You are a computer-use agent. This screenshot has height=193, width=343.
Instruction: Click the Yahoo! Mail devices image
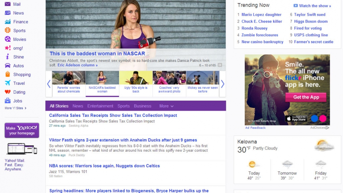(x=22, y=149)
